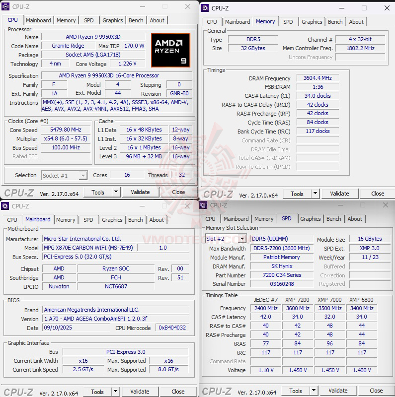
Task: Click Validate button in Memory tab window
Action: pyautogui.click(x=339, y=194)
